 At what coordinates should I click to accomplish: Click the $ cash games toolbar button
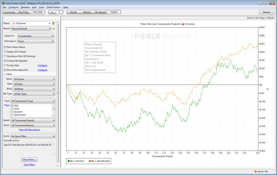pos(53,12)
